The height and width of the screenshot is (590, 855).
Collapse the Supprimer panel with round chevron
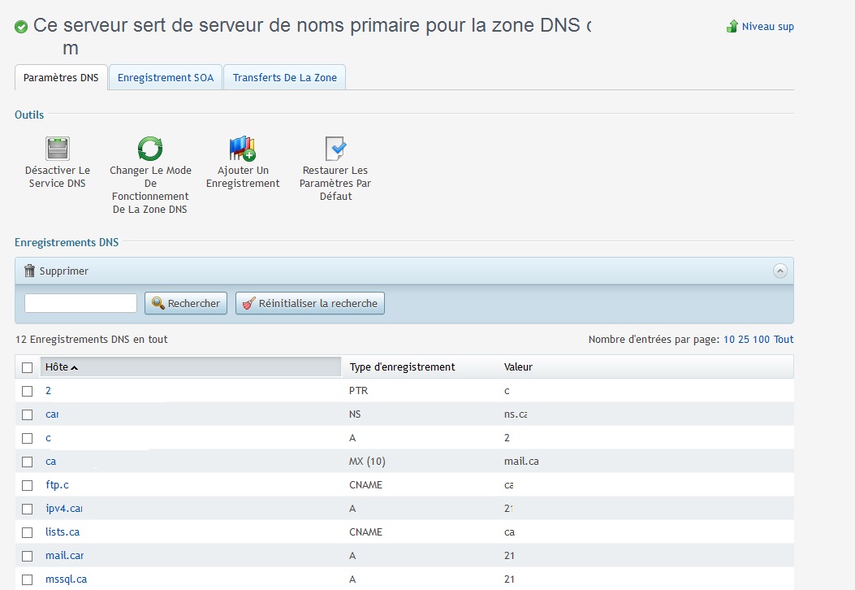[x=779, y=271]
